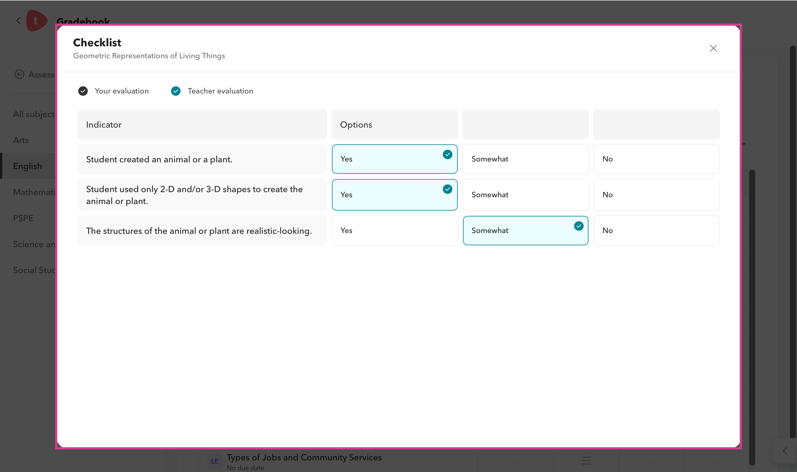Click the 'Assess' back link behind the dialog
The height and width of the screenshot is (472, 797).
click(42, 75)
